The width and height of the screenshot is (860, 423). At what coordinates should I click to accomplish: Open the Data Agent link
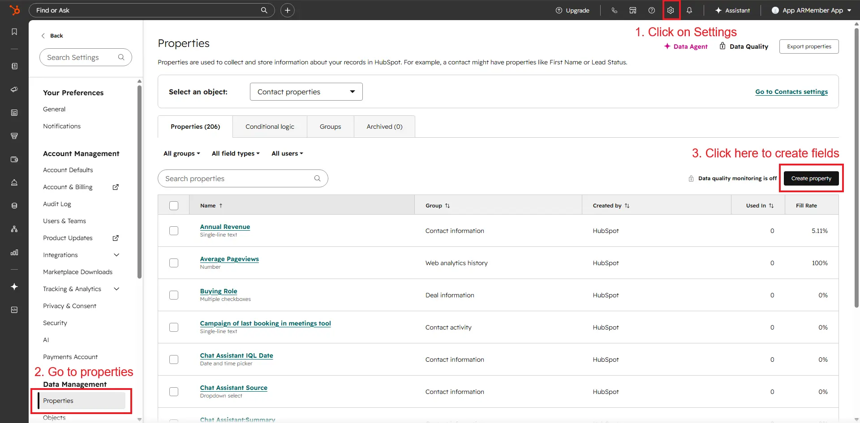tap(686, 47)
